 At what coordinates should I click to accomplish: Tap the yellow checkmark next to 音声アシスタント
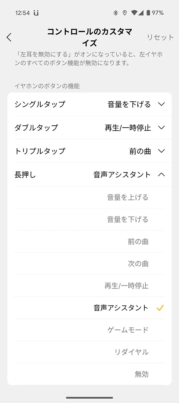(x=160, y=308)
